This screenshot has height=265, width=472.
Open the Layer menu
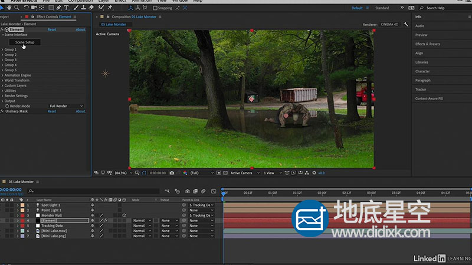pyautogui.click(x=104, y=1)
